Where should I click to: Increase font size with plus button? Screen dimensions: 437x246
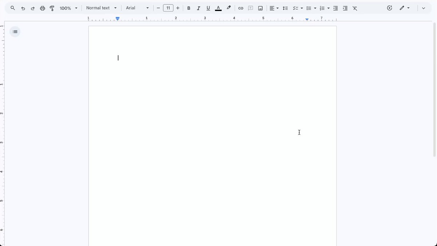(x=178, y=8)
